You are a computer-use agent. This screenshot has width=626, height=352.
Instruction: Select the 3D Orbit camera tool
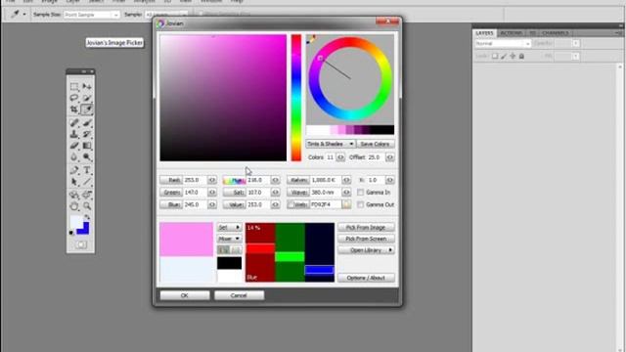(87, 195)
